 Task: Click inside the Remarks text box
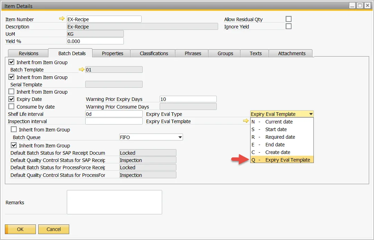[114, 202]
